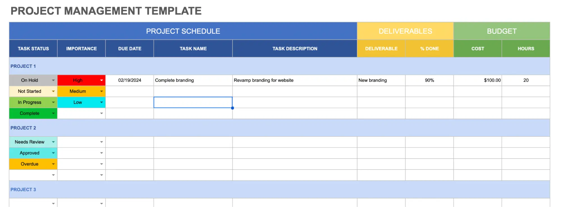561x207 pixels.
Task: Click the 90% done cell
Action: (429, 80)
